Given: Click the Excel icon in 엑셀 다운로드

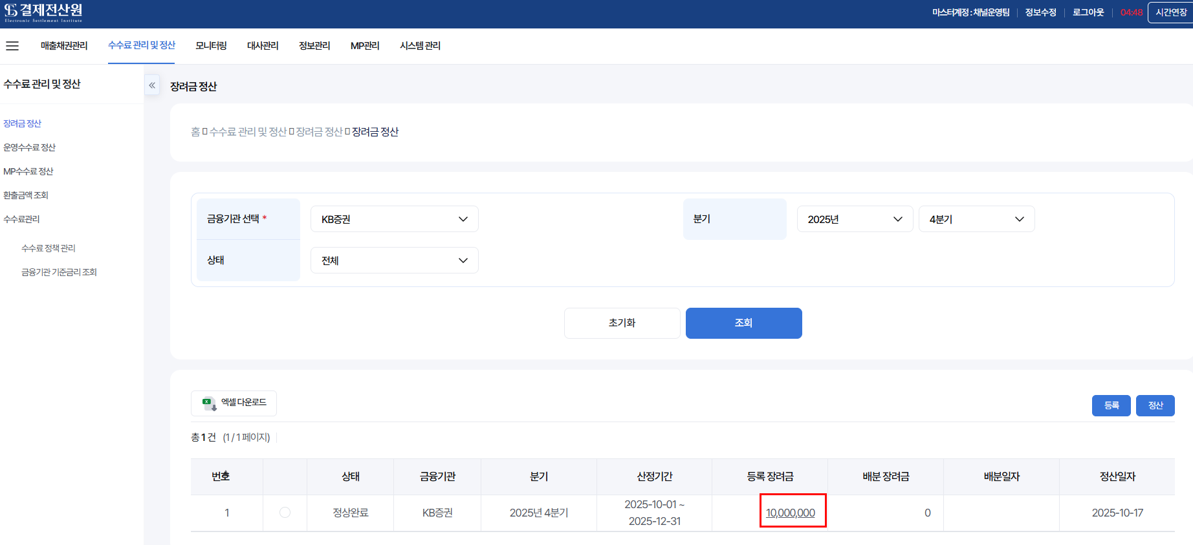Looking at the screenshot, I should (x=210, y=403).
